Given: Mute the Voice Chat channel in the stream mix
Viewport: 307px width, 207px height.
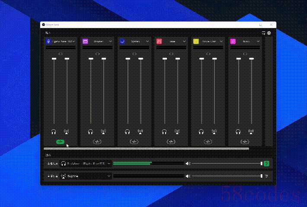Looking at the screenshot, I should pos(214,132).
